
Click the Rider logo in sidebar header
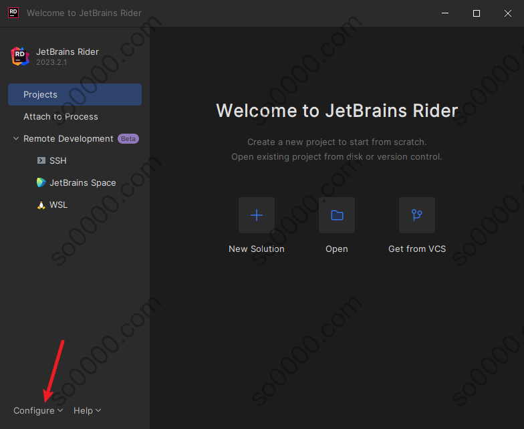tap(20, 56)
